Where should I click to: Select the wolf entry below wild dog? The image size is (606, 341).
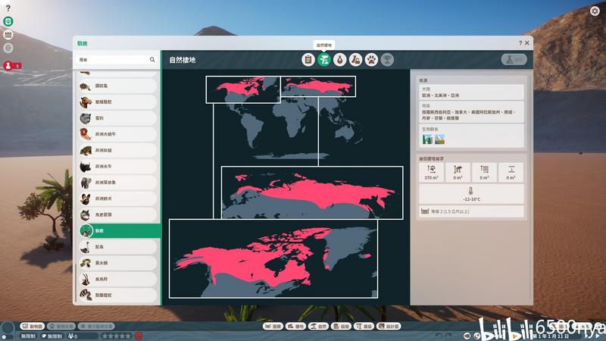pos(117,214)
